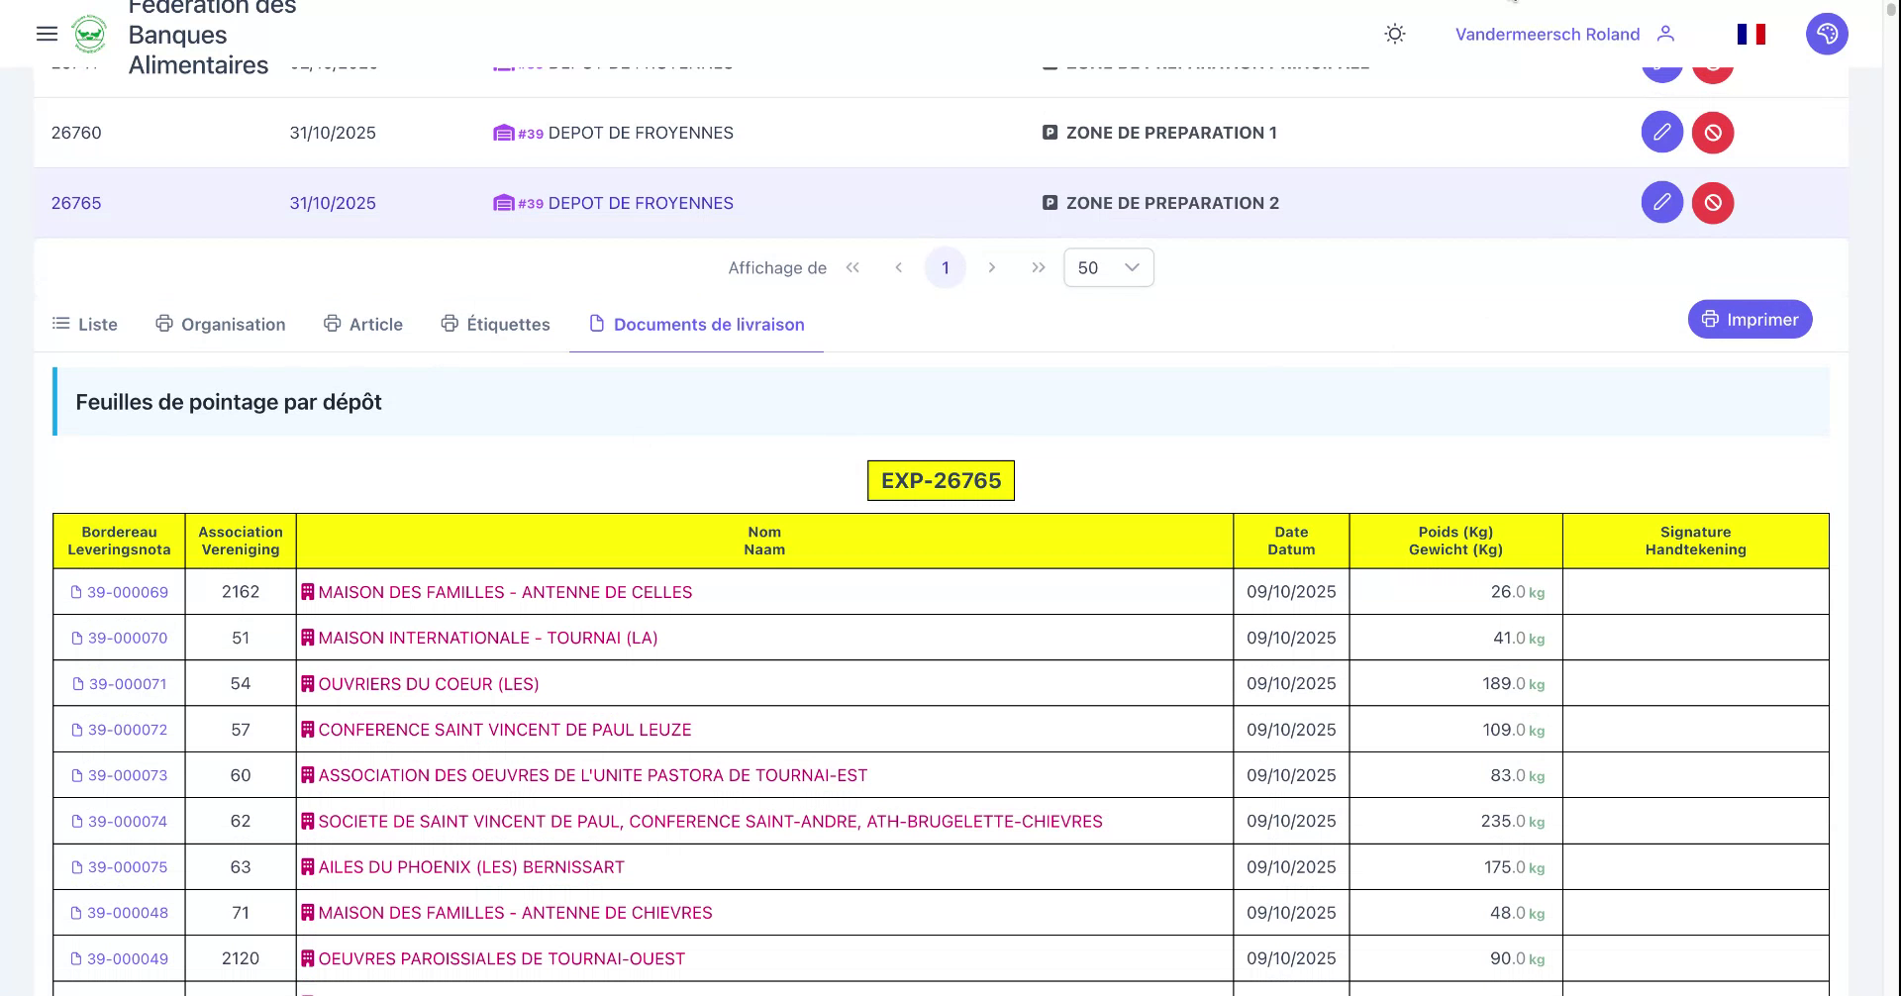Open the hamburger navigation menu

click(x=46, y=34)
